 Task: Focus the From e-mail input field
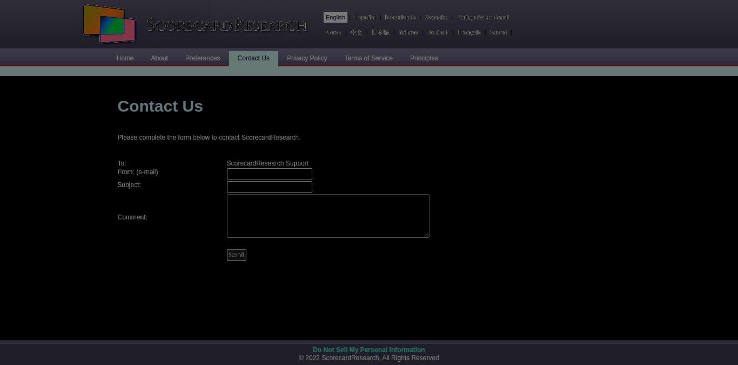click(270, 174)
